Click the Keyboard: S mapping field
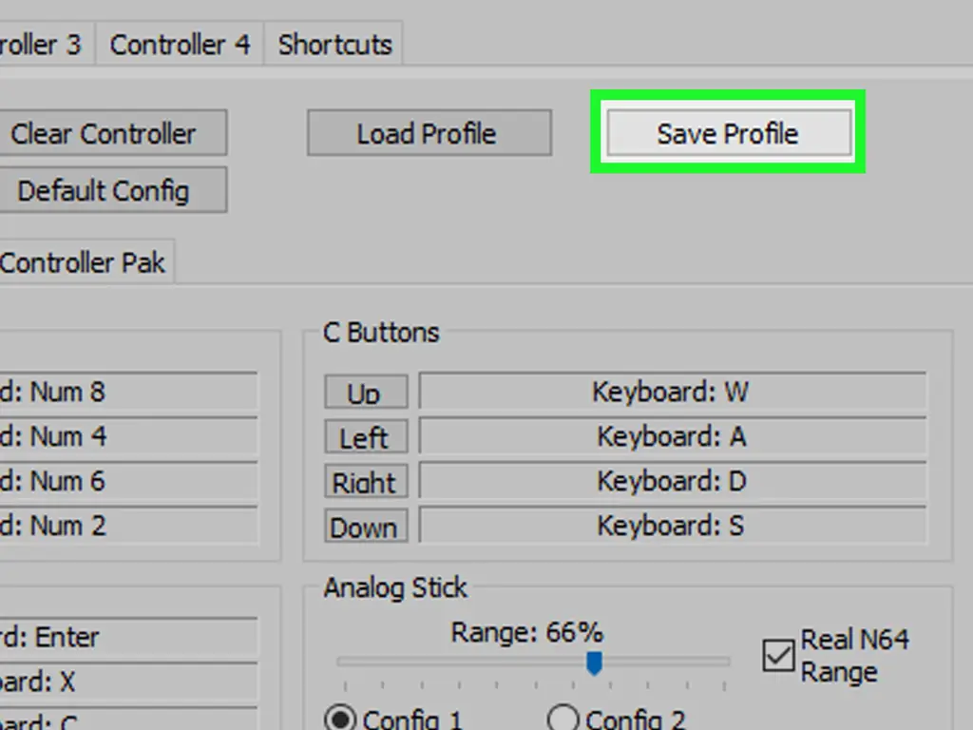This screenshot has width=973, height=730. 672,526
